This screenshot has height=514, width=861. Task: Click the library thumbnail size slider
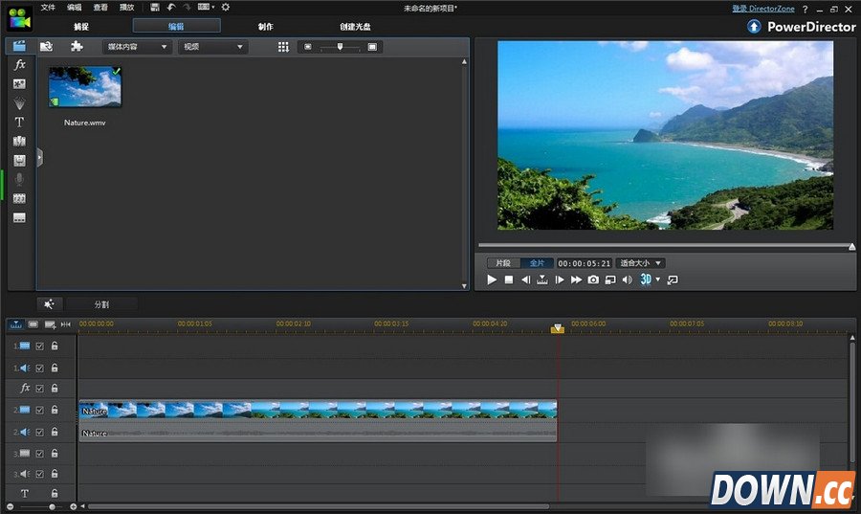coord(340,47)
